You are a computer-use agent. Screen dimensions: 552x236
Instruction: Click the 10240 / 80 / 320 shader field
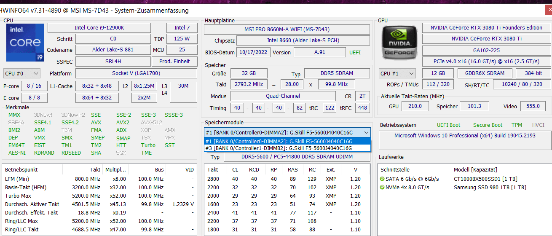(x=522, y=84)
